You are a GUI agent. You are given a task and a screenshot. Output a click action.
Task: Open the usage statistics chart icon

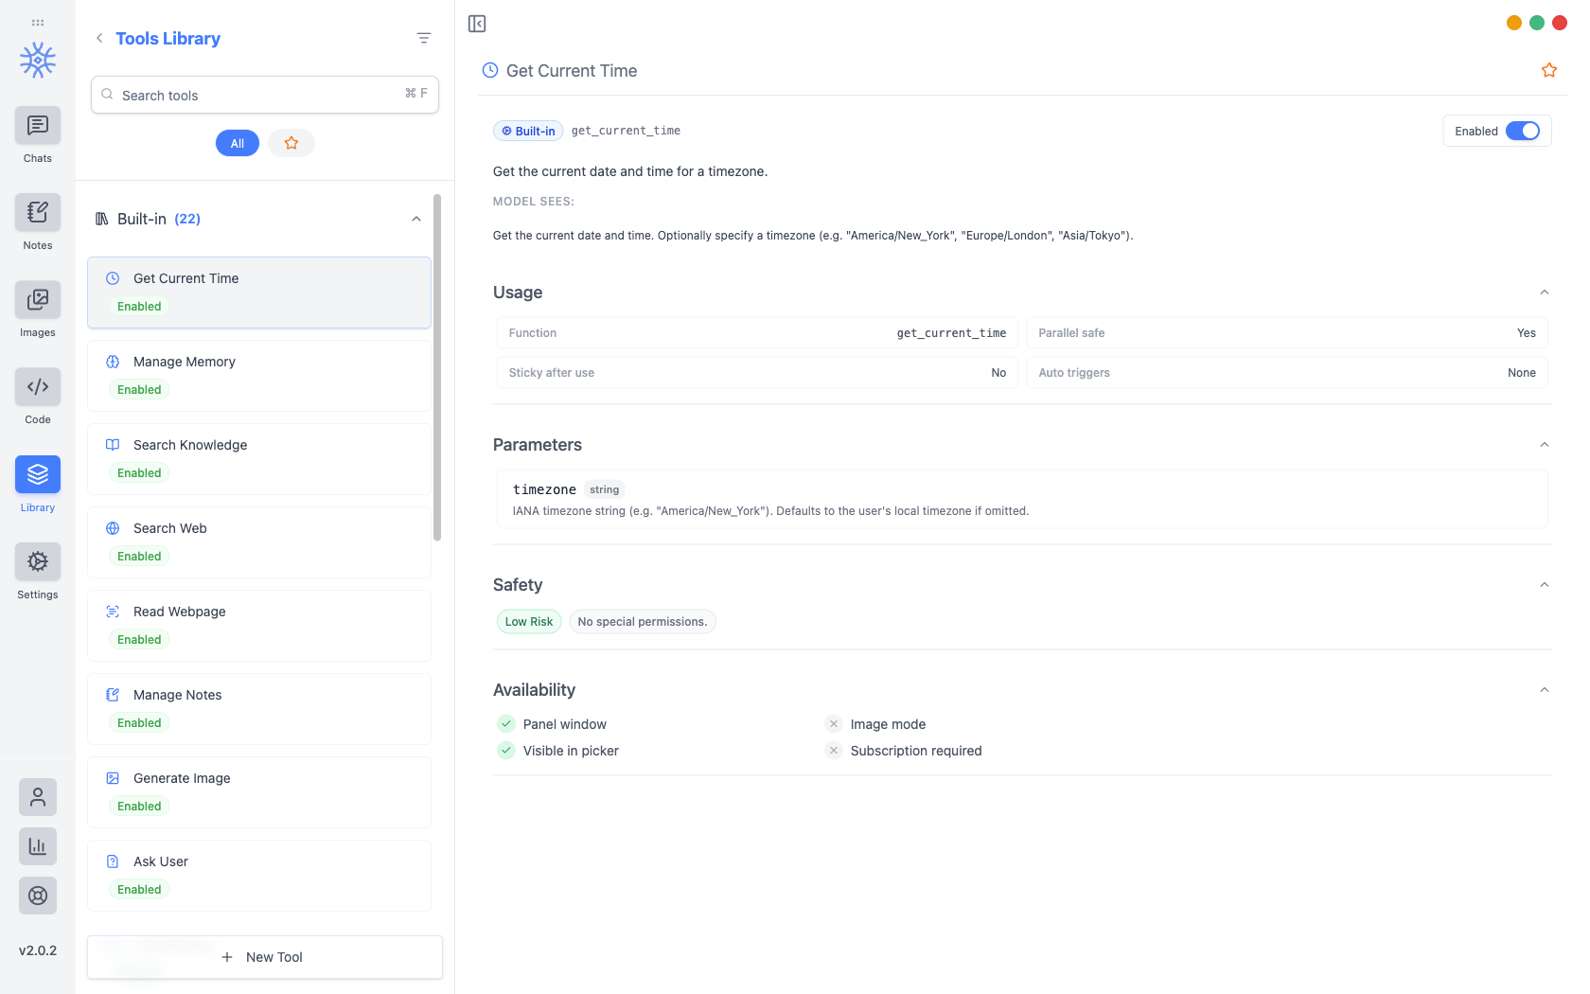pos(38,846)
